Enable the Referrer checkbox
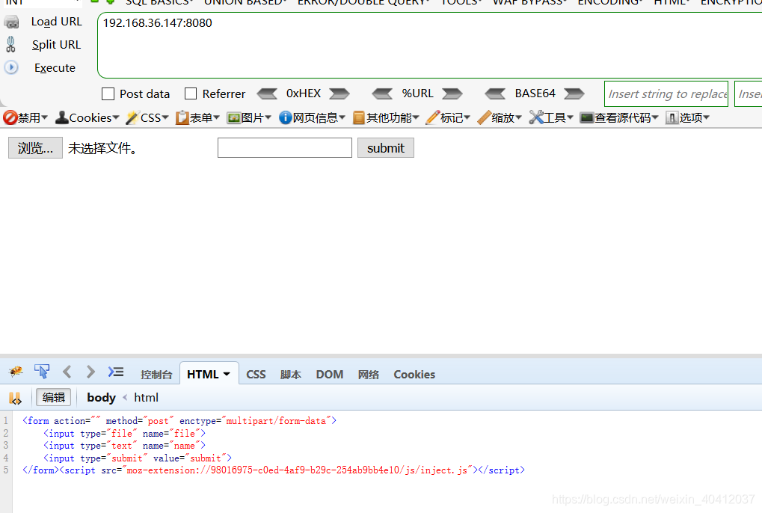Viewport: 762px width, 513px height. [x=191, y=93]
